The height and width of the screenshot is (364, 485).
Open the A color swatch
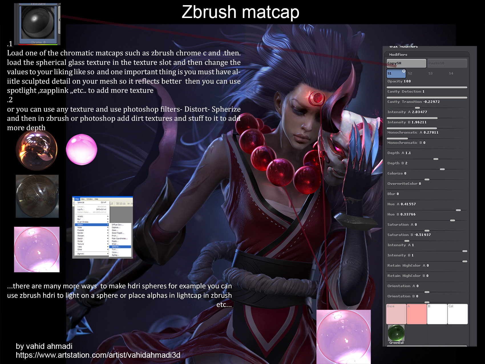pyautogui.click(x=417, y=314)
